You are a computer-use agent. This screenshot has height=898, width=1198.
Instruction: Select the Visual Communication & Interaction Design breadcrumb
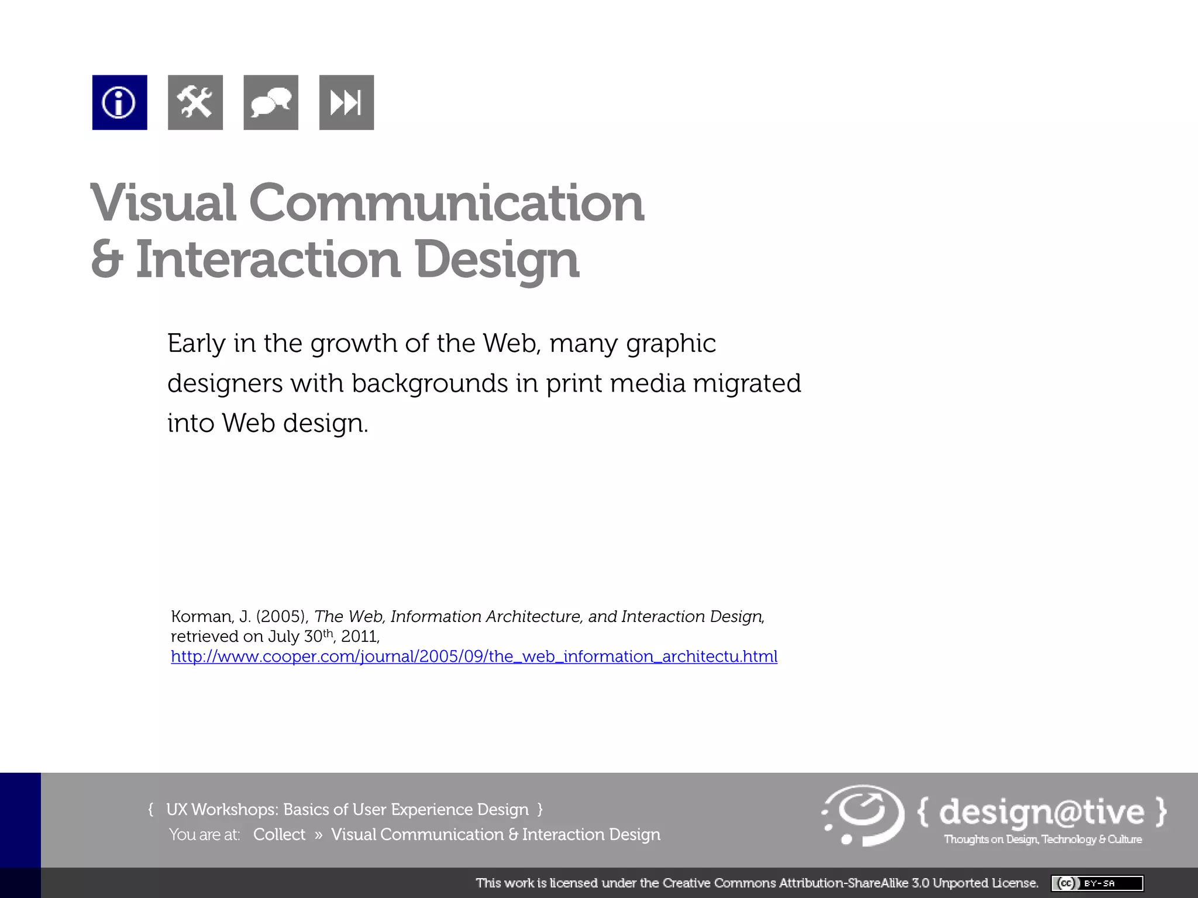[x=495, y=834]
